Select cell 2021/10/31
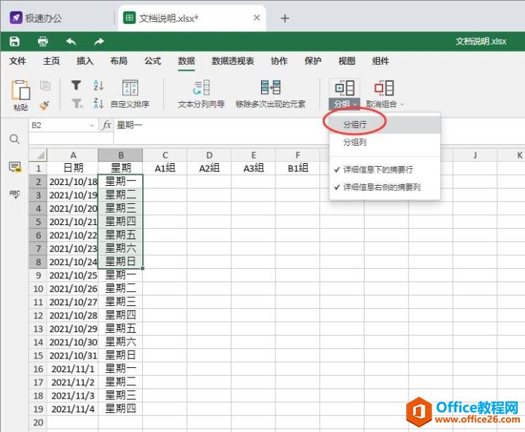This screenshot has width=525, height=432. [73, 356]
